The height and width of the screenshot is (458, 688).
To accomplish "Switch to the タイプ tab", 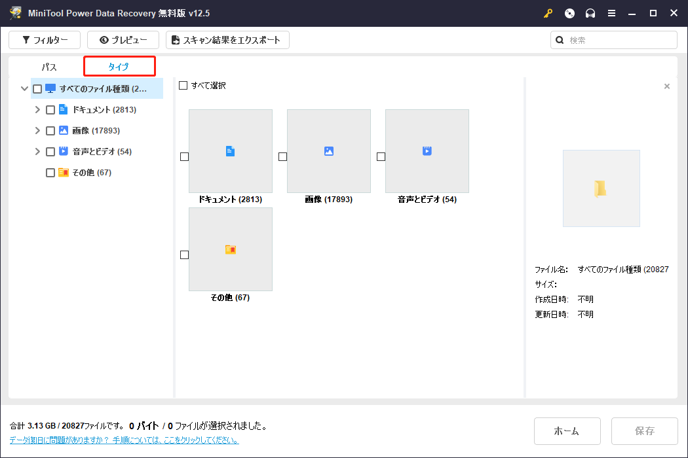I will click(x=119, y=67).
